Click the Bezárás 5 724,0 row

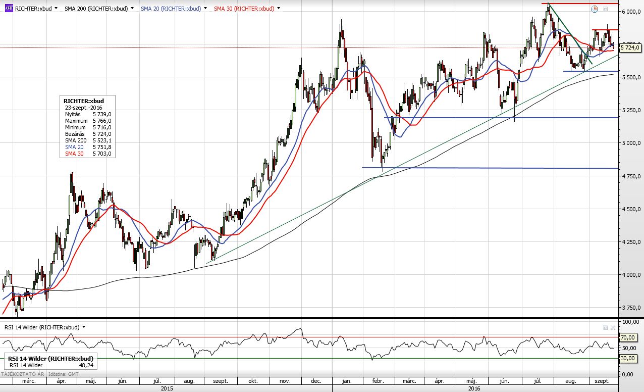pyautogui.click(x=88, y=134)
